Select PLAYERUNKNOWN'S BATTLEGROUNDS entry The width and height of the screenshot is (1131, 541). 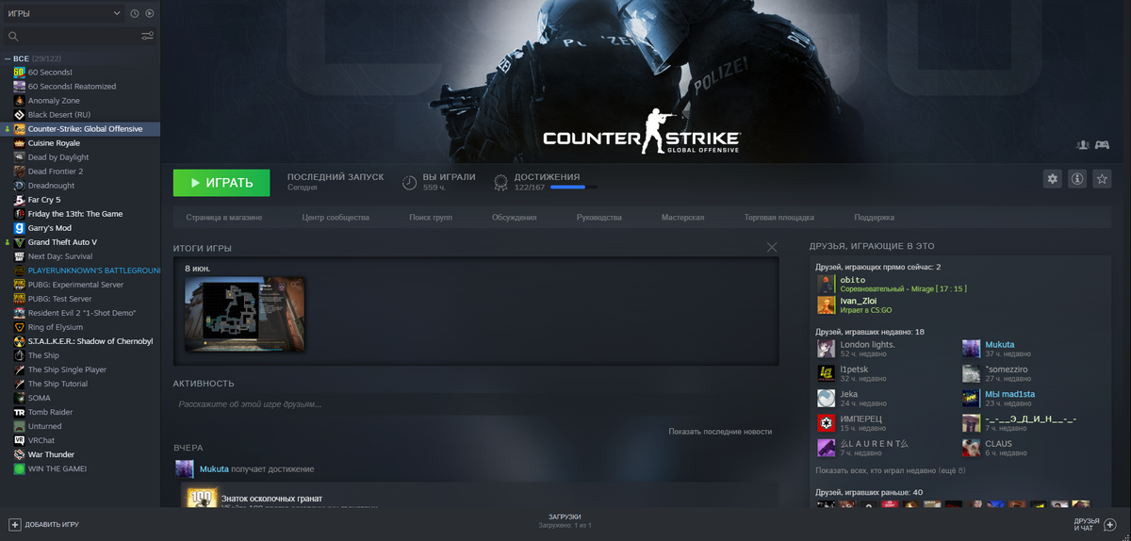[94, 270]
